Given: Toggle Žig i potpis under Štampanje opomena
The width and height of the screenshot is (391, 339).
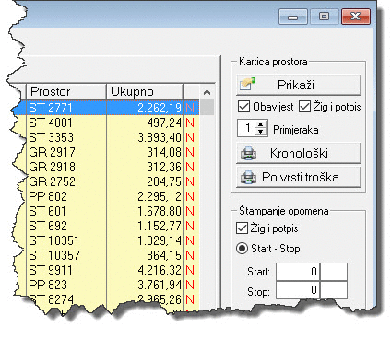Looking at the screenshot, I should [242, 228].
